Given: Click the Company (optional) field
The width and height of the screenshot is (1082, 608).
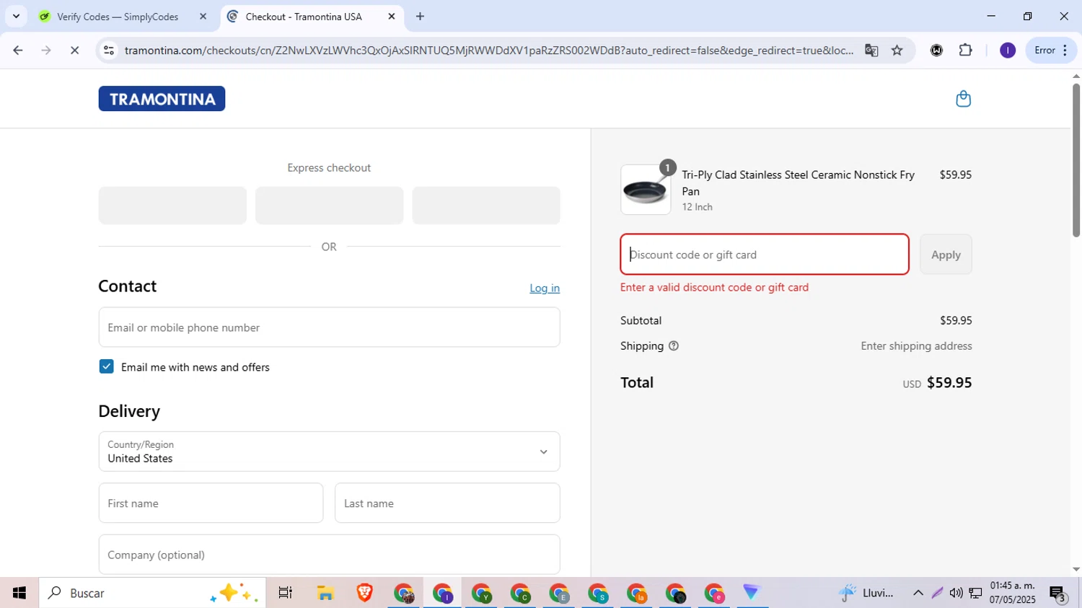Looking at the screenshot, I should 329,555.
